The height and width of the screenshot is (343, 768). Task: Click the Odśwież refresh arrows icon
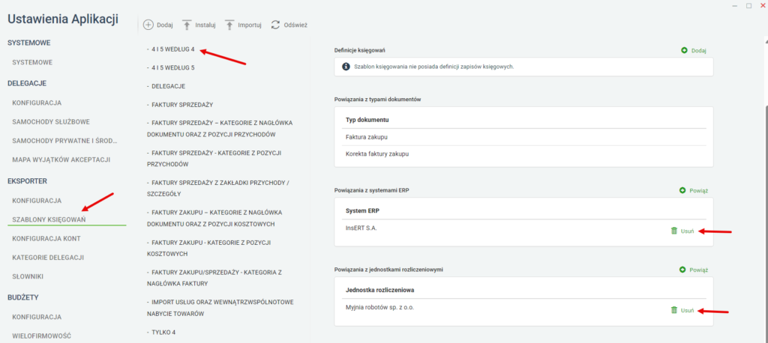coord(275,25)
